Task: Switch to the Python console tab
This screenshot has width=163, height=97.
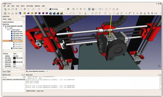Action: click(31, 91)
